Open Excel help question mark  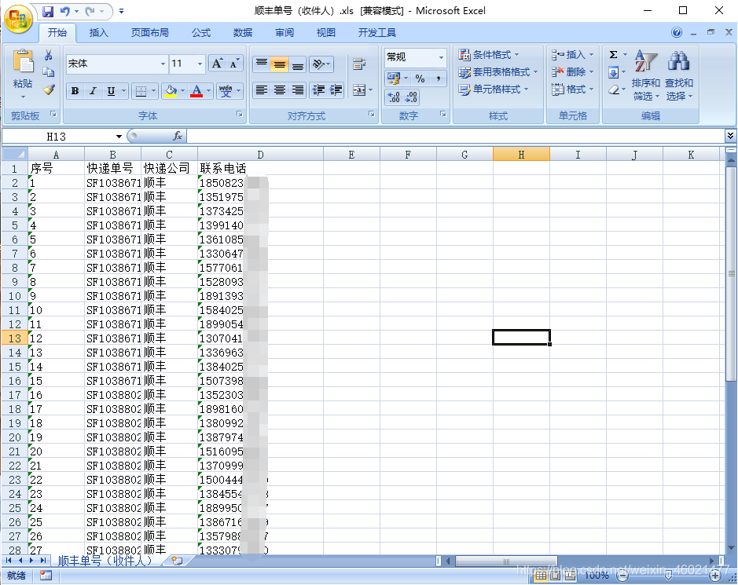point(677,32)
